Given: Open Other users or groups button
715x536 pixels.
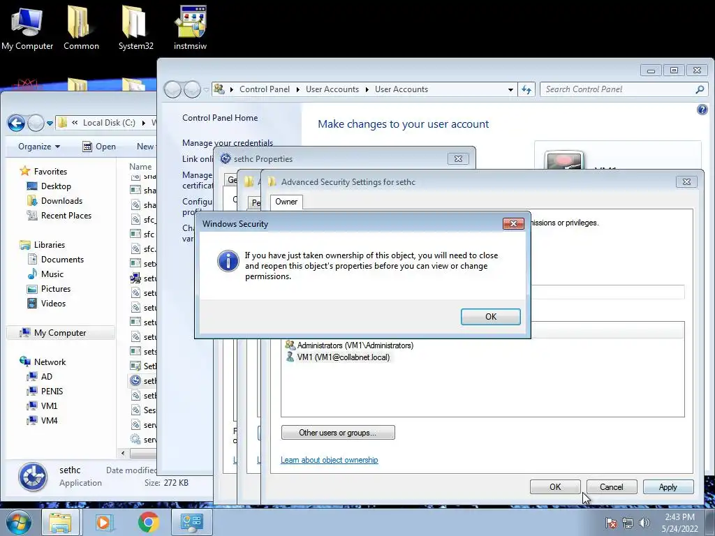Looking at the screenshot, I should click(338, 433).
